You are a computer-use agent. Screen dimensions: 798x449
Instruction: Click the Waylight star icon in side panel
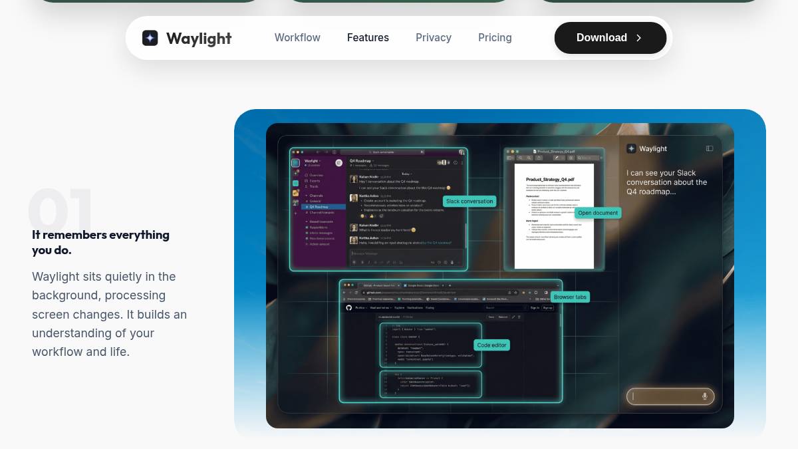click(631, 149)
